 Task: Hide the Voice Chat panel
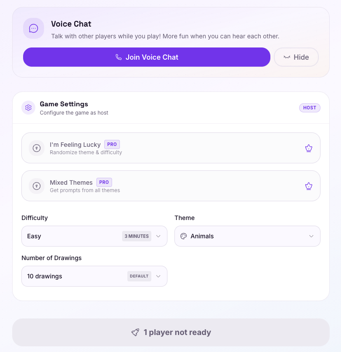[x=296, y=57]
